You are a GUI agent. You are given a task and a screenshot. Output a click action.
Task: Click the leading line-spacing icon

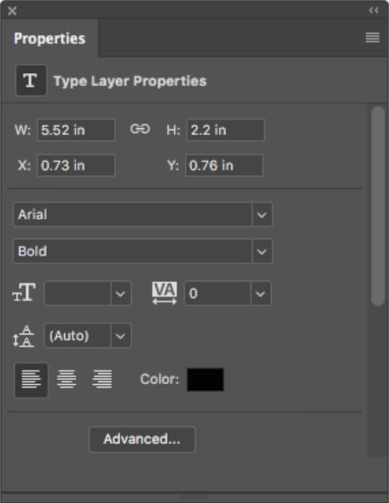coord(23,336)
